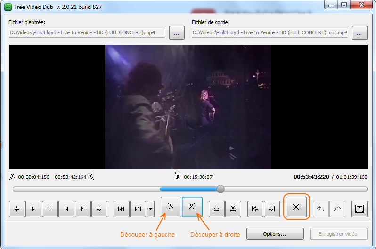
Task: Click the Enregistrer vidéo button
Action: pos(339,234)
